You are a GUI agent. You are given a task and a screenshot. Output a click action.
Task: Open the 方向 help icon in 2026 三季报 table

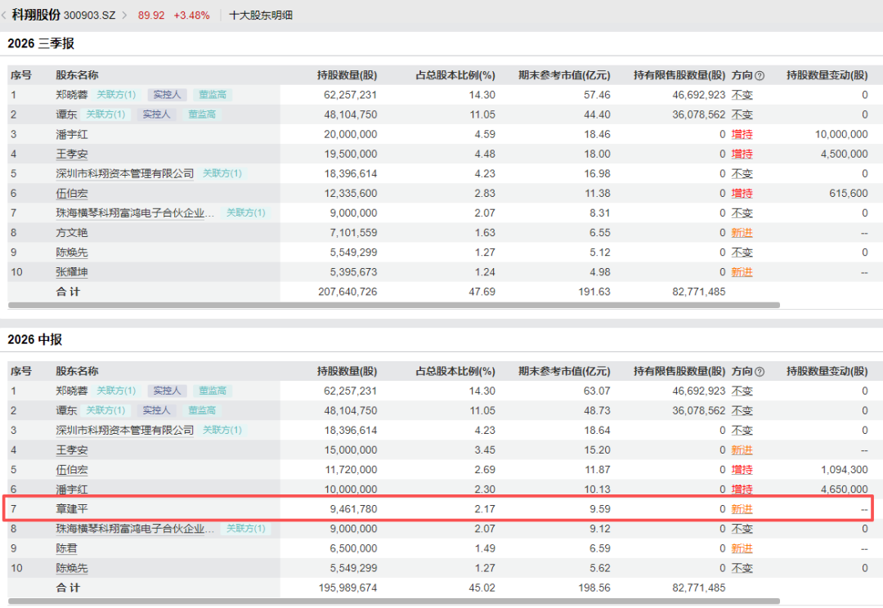(x=759, y=75)
